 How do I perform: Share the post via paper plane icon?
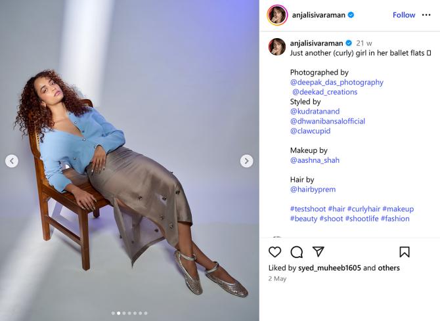pyautogui.click(x=319, y=252)
